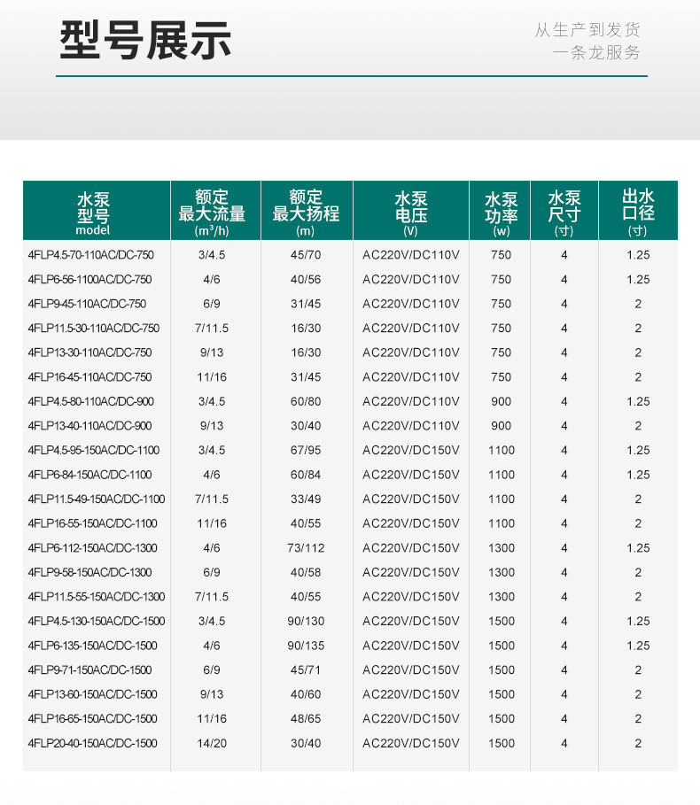700x805 pixels.
Task: Click the head value 90/130
Action: point(306,621)
